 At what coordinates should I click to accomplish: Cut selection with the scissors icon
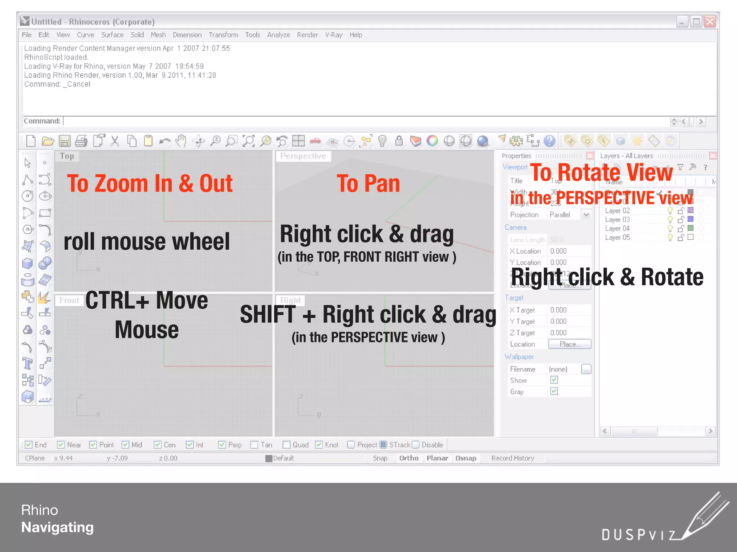(115, 141)
